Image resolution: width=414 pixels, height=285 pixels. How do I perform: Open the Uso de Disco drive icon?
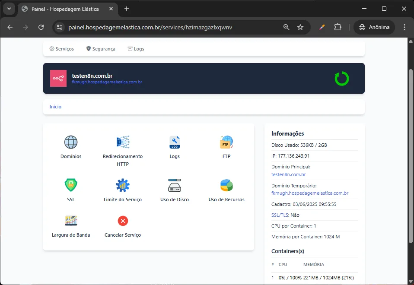(x=175, y=185)
